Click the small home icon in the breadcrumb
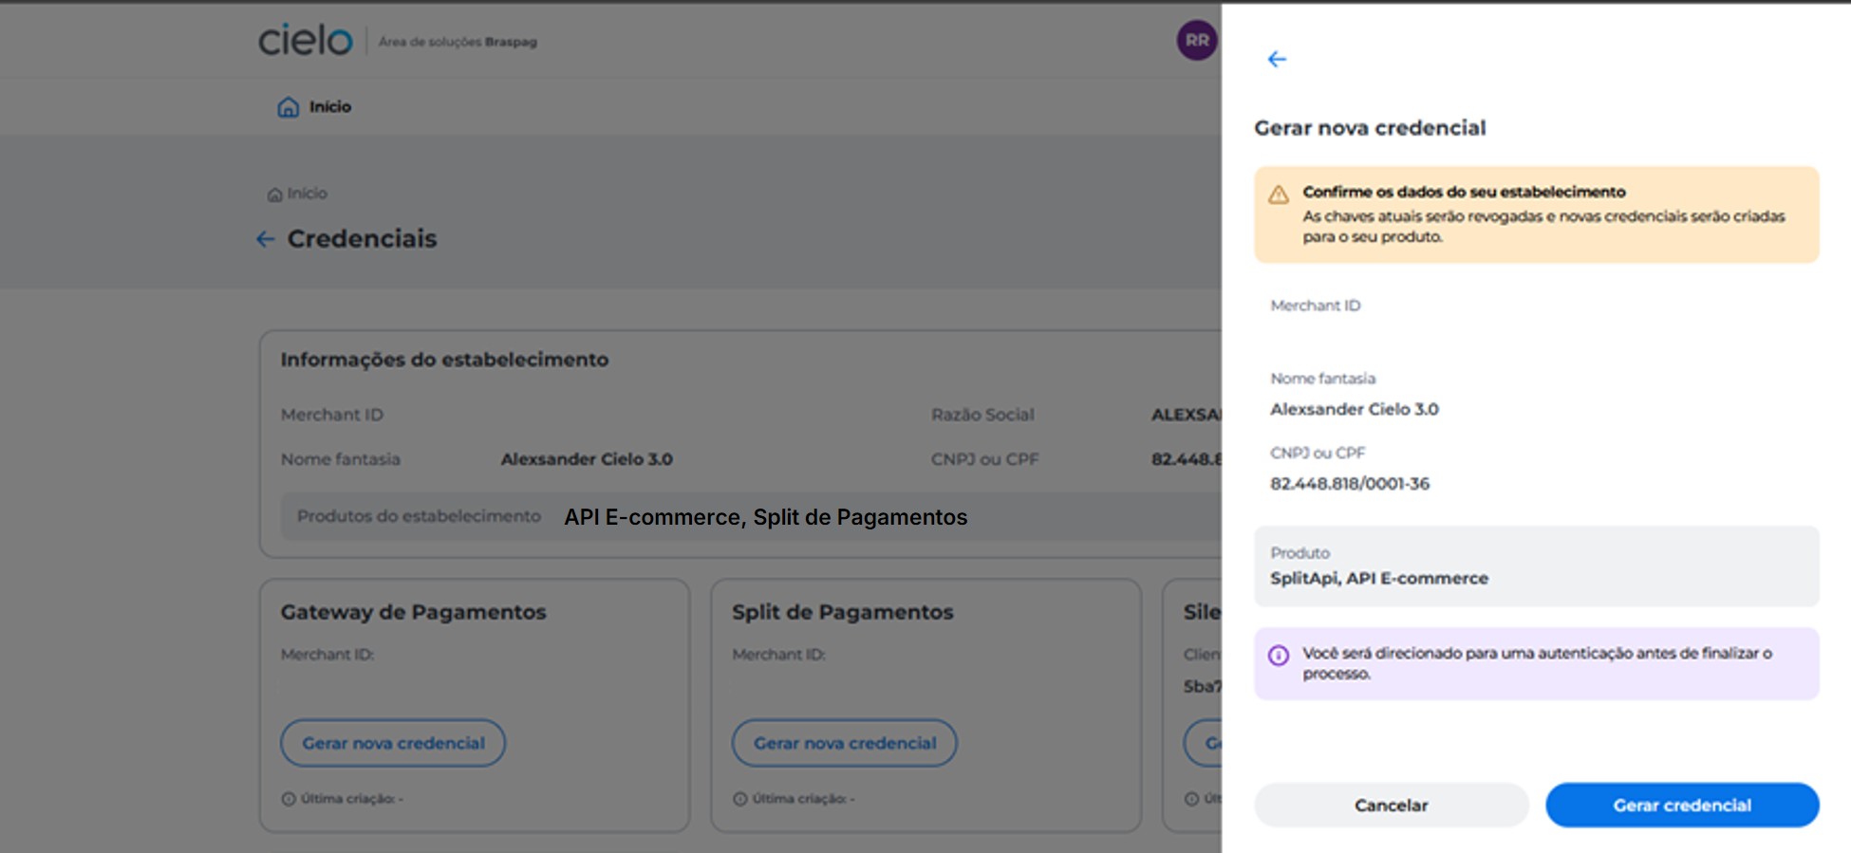 274,195
